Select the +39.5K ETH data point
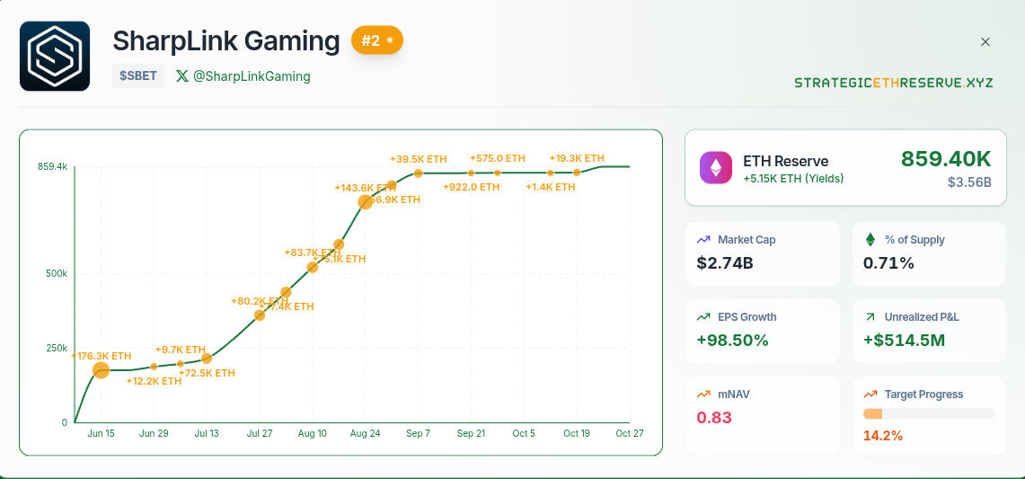Image resolution: width=1025 pixels, height=479 pixels. (418, 173)
